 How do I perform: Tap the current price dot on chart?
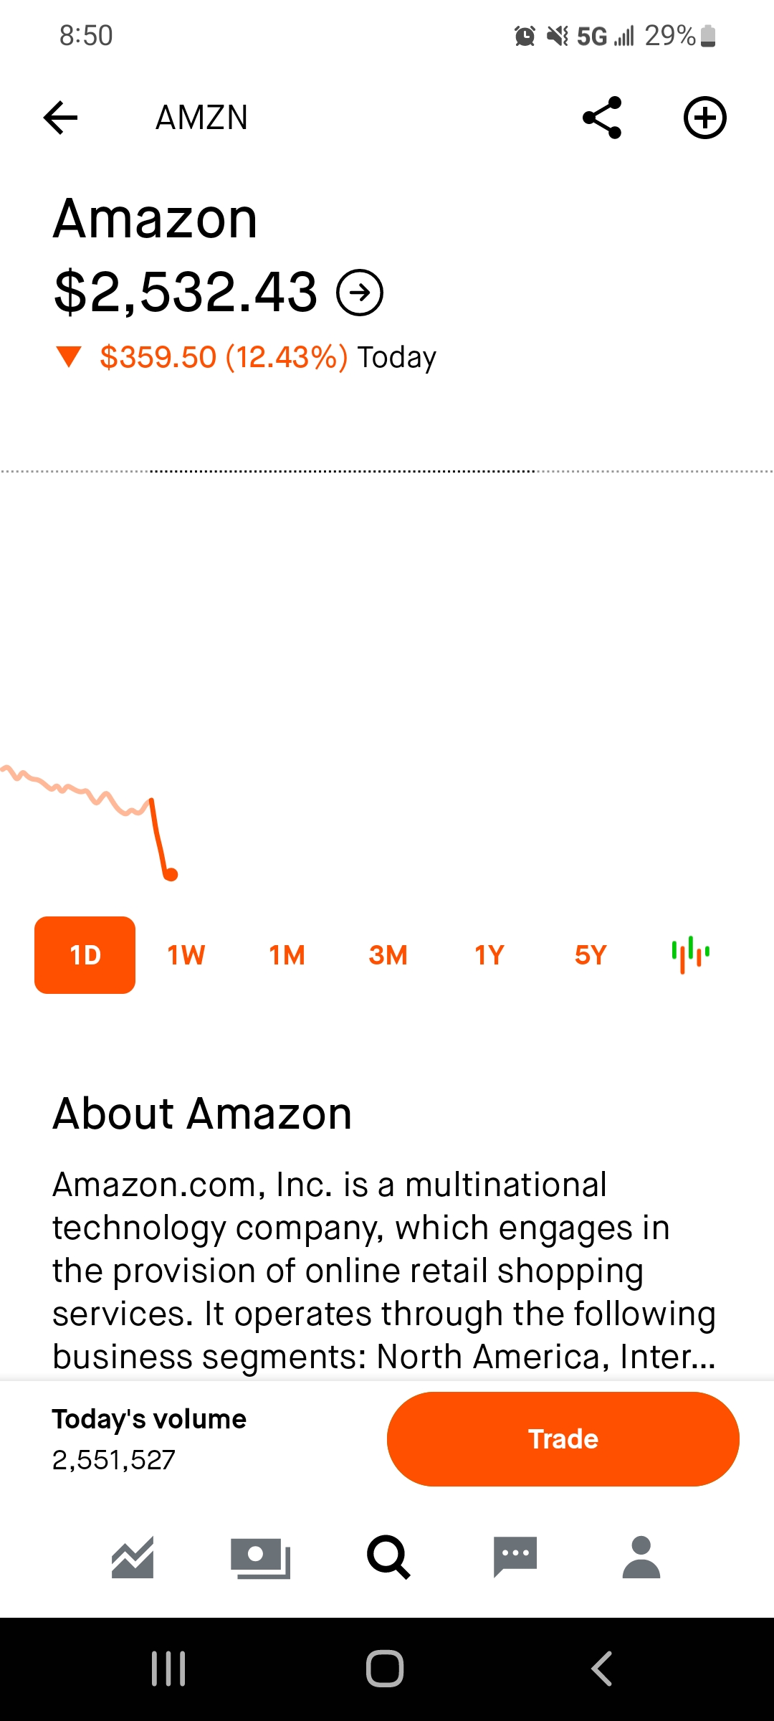pos(171,874)
